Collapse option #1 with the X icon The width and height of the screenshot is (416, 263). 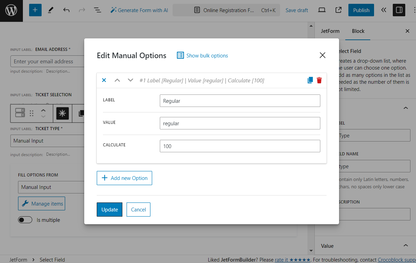pyautogui.click(x=104, y=80)
